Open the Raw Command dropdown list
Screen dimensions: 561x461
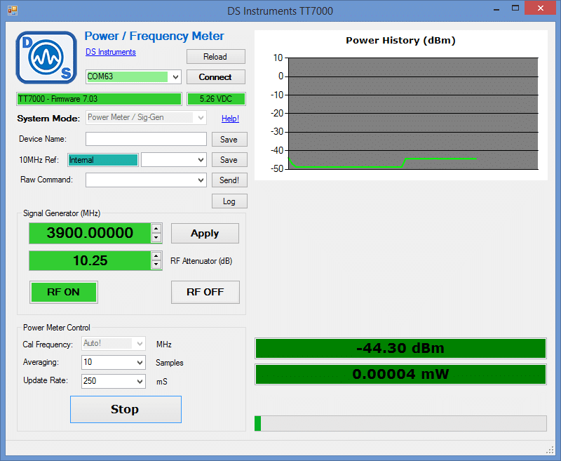pos(201,180)
